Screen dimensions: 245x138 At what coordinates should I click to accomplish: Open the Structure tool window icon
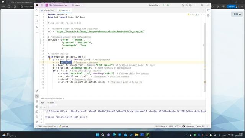37,27
